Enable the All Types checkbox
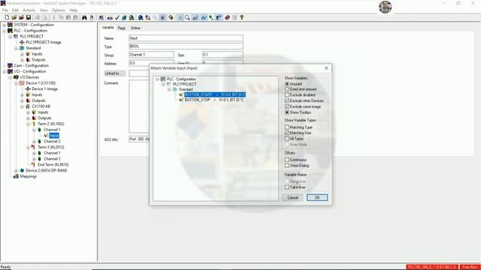This screenshot has height=270, width=481. click(x=287, y=139)
